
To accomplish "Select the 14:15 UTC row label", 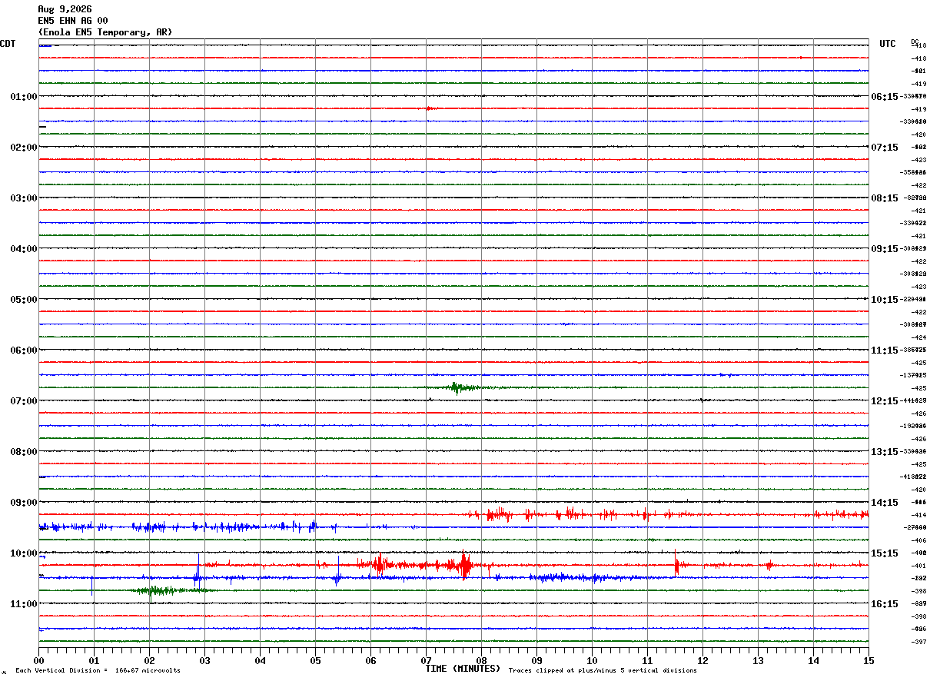I will 884,503.
